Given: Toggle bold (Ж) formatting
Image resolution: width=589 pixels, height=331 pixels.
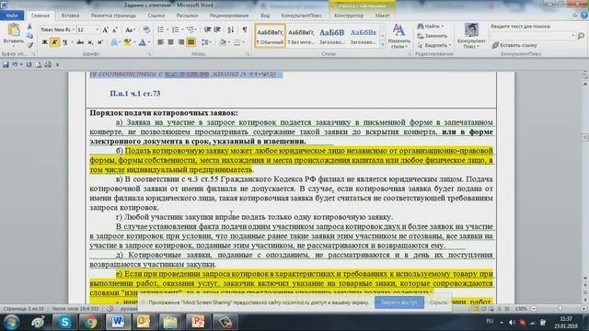Looking at the screenshot, I should pyautogui.click(x=44, y=42).
